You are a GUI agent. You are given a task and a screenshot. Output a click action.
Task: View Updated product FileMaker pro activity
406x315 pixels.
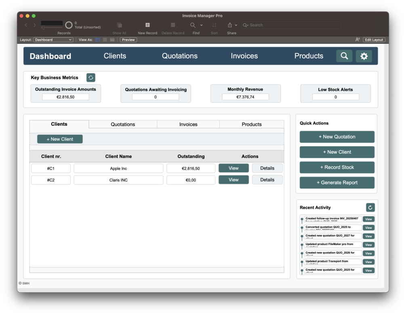pos(368,245)
